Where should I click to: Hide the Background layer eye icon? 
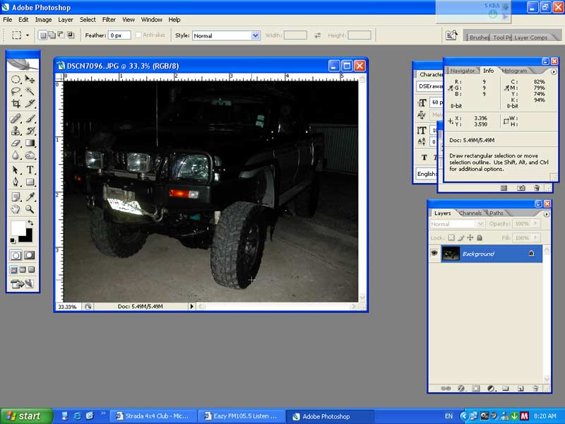coord(434,254)
